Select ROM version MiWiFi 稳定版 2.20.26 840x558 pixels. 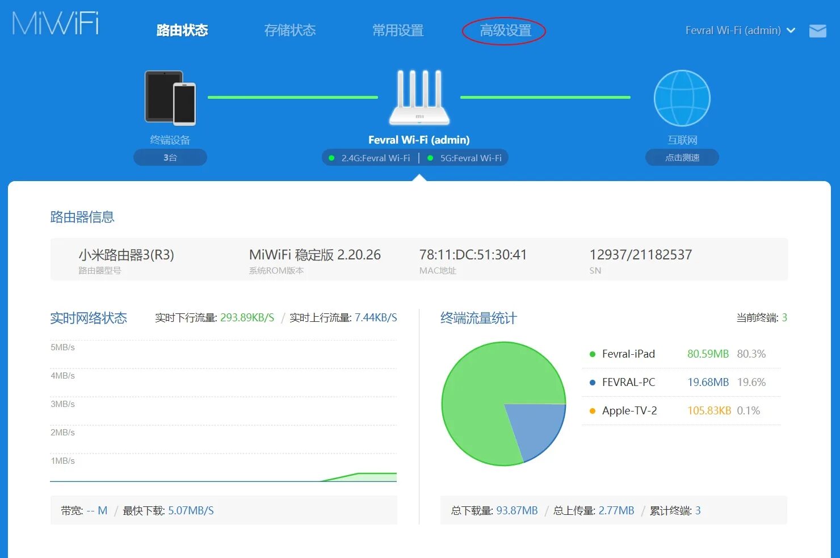[315, 255]
